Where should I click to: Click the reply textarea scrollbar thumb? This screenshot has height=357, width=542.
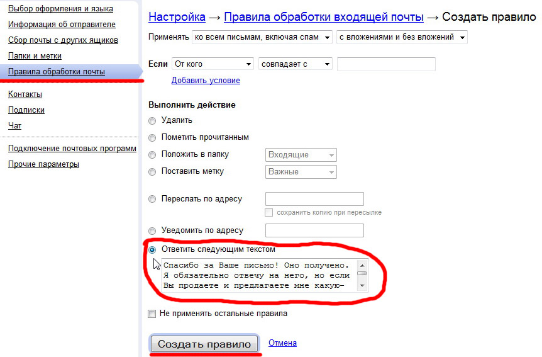point(362,273)
